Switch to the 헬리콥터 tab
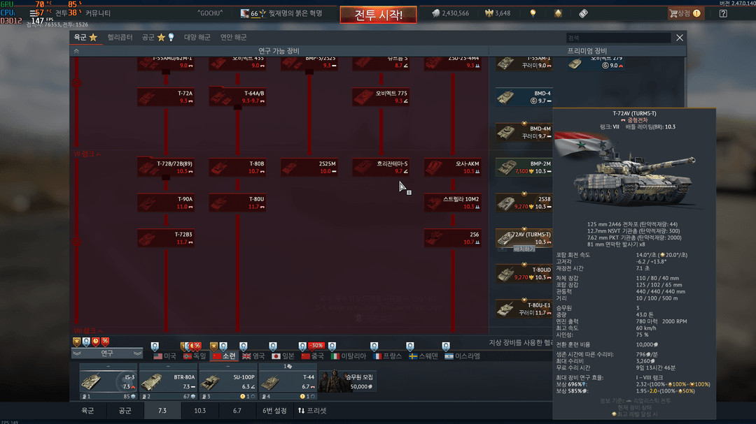756x424 pixels. 120,37
